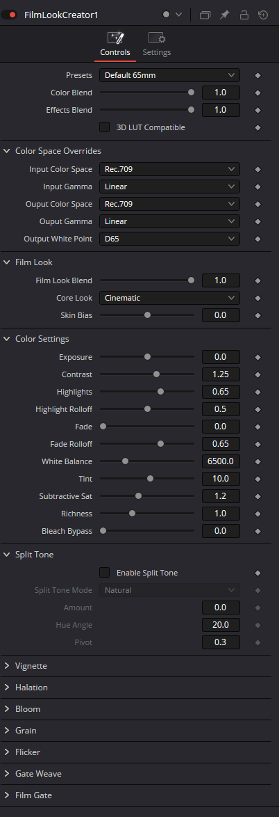The image size is (279, 817).
Task: Check the Enable Split Tone checkbox
Action: [x=104, y=573]
